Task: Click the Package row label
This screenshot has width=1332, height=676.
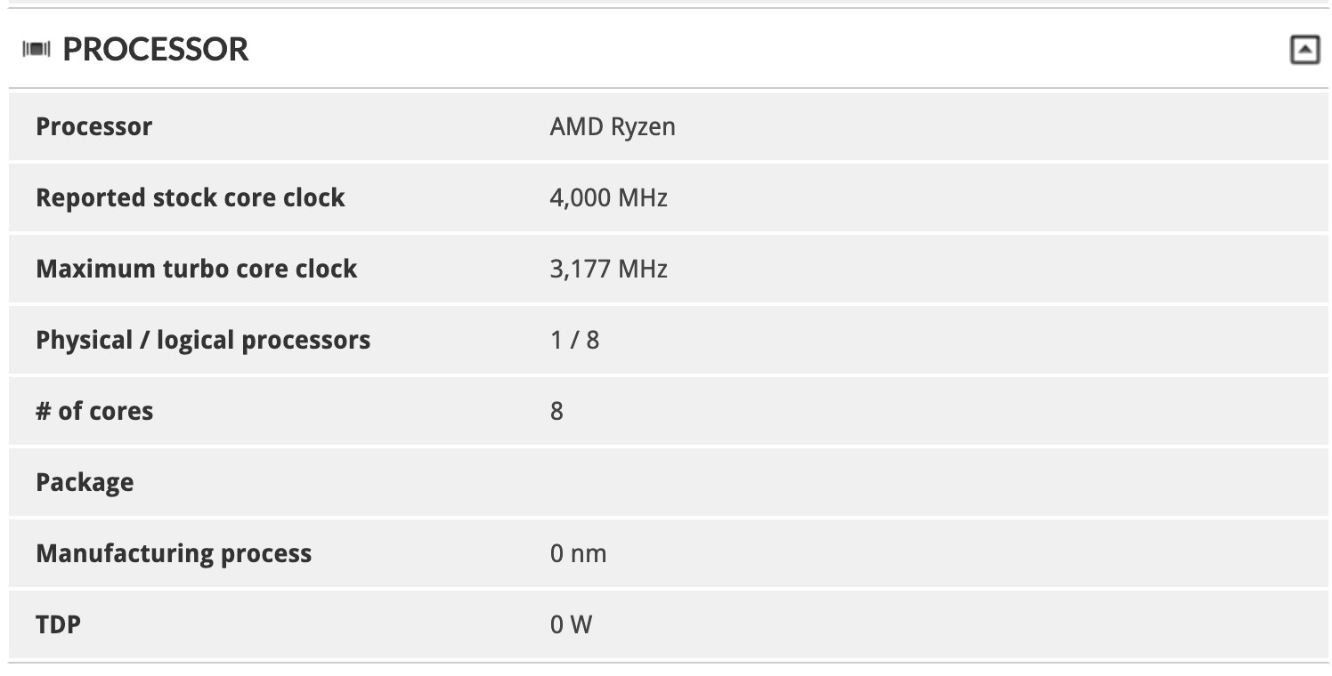Action: (85, 482)
